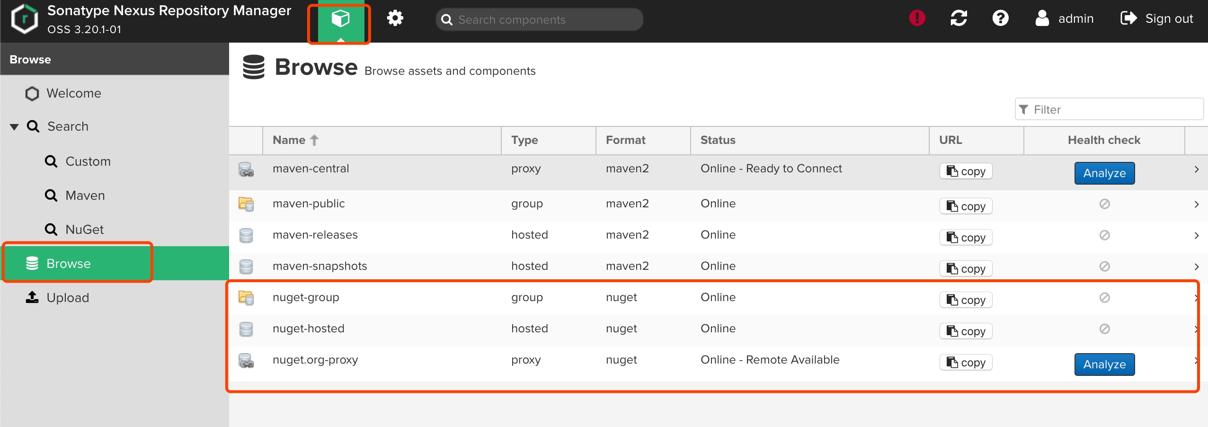Click the Refresh icon in the header
The width and height of the screenshot is (1208, 427).
tap(959, 18)
